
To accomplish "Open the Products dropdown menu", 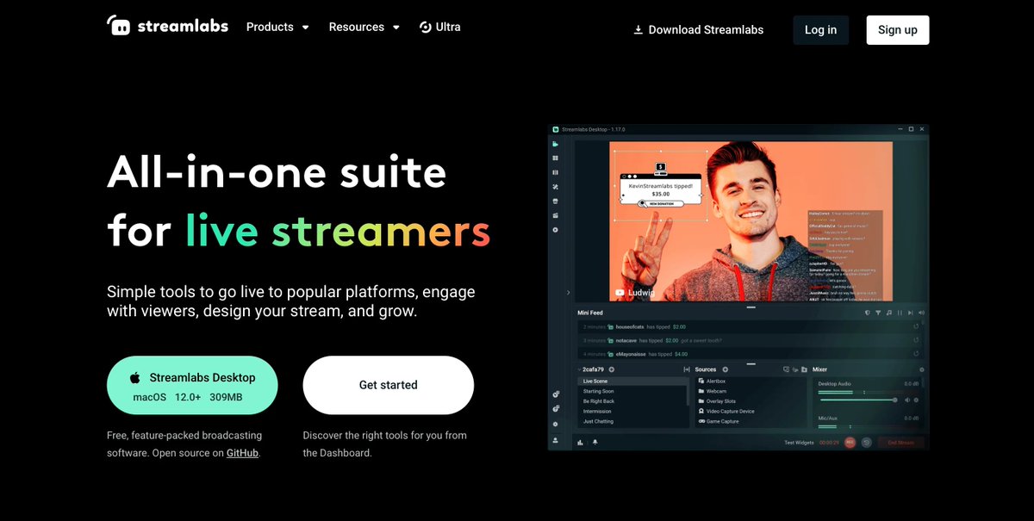I will pos(277,27).
